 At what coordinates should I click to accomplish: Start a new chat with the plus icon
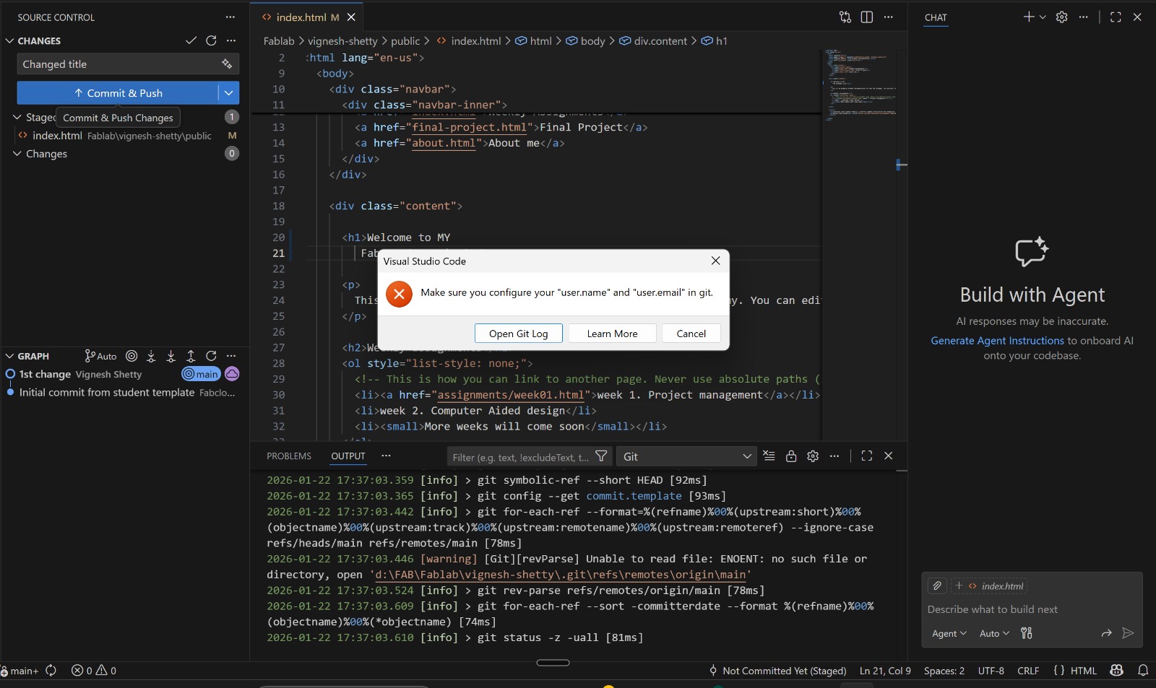pyautogui.click(x=1029, y=17)
